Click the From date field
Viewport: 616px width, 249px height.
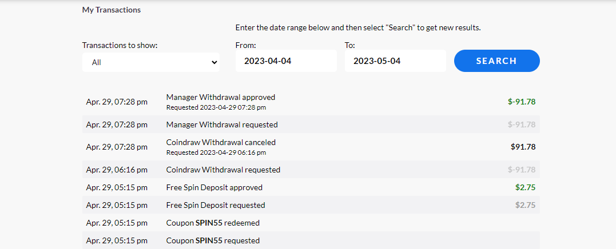[286, 61]
